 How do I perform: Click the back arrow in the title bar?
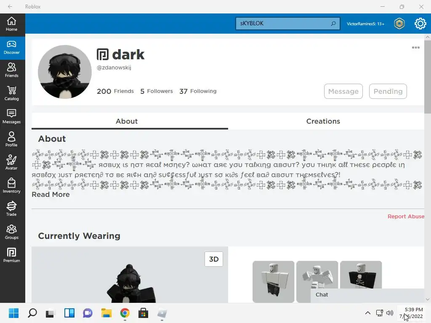point(10,7)
